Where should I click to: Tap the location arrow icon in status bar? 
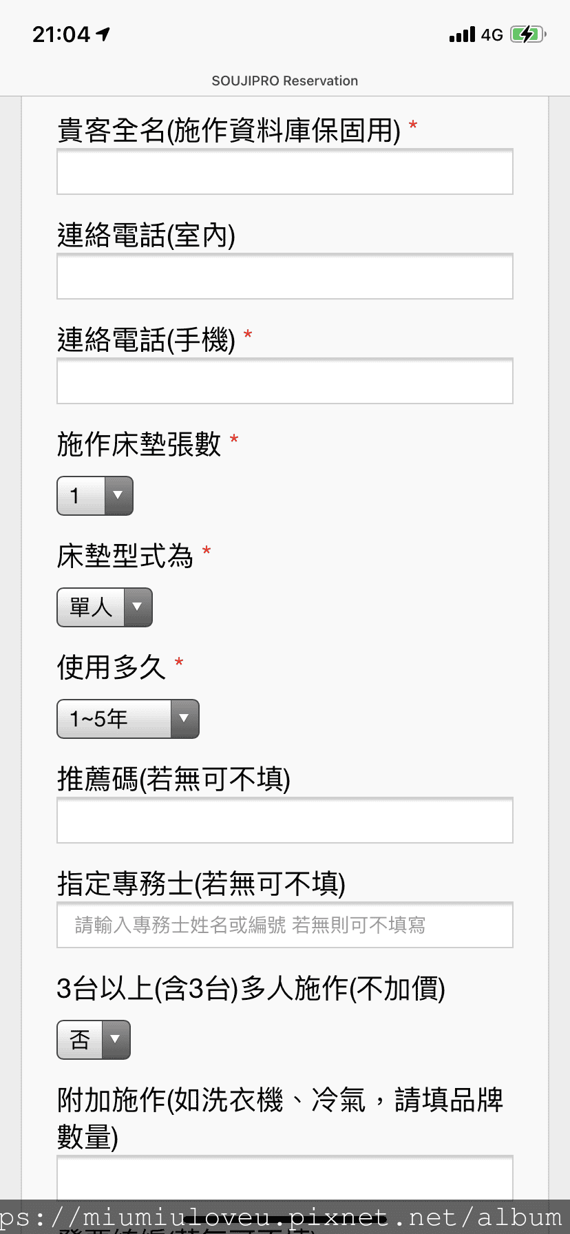[x=103, y=34]
